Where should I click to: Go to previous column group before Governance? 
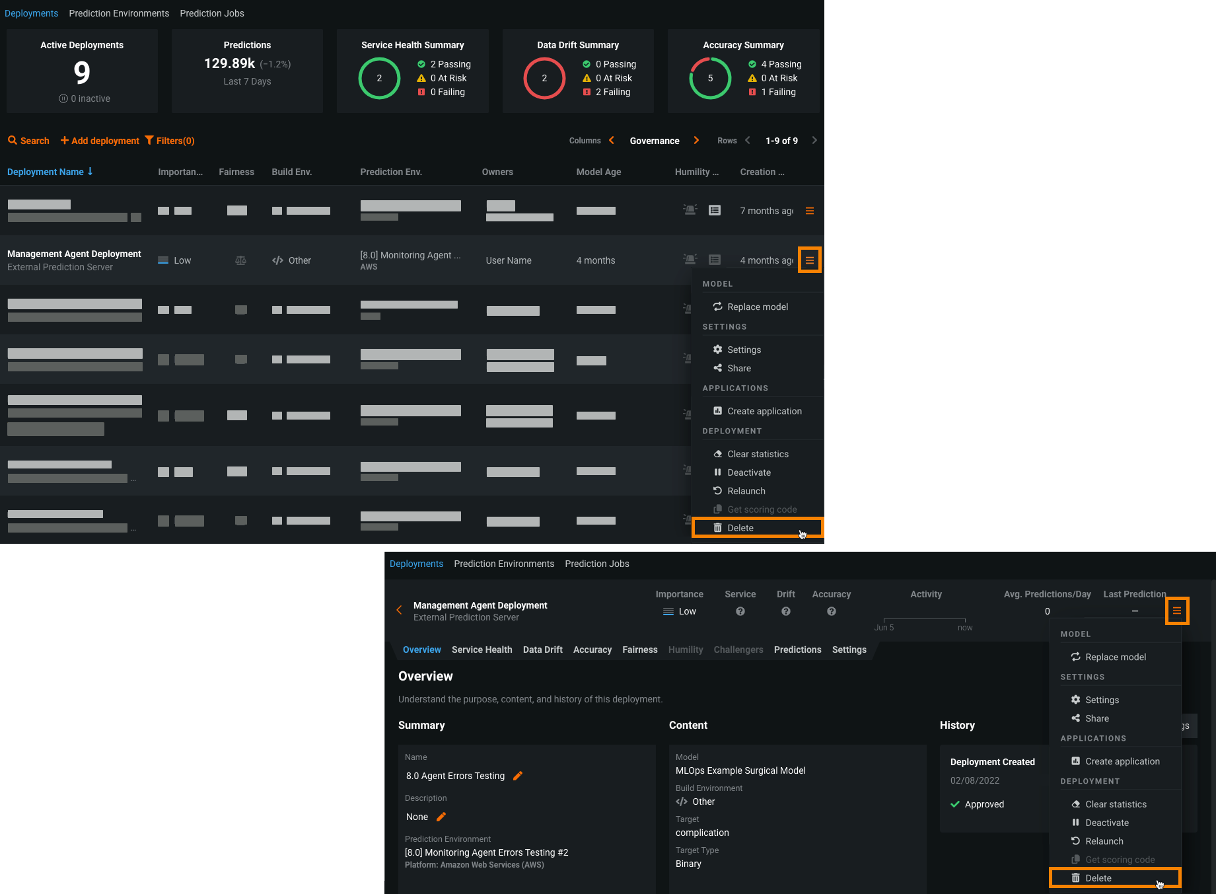pos(612,140)
